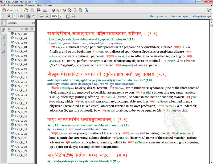This screenshot has width=213, height=164.
Task: Toggle the Page Thumbnails panel
Action: [x=3, y=23]
